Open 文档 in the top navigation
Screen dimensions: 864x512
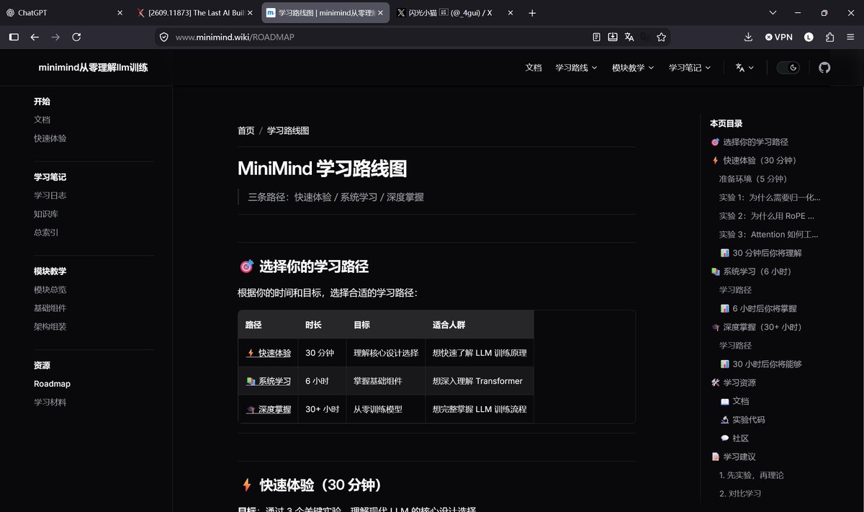(x=534, y=68)
